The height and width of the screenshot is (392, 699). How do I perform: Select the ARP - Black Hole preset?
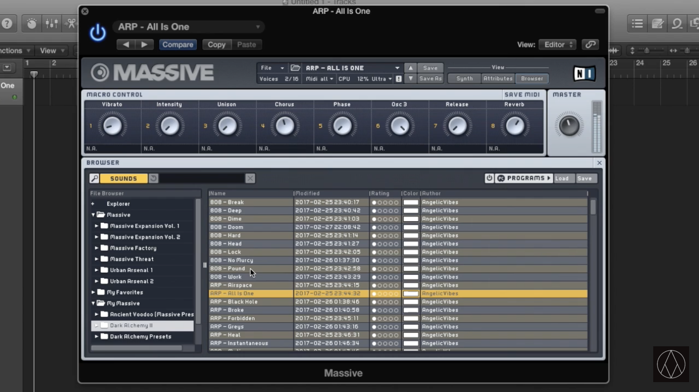click(x=234, y=302)
